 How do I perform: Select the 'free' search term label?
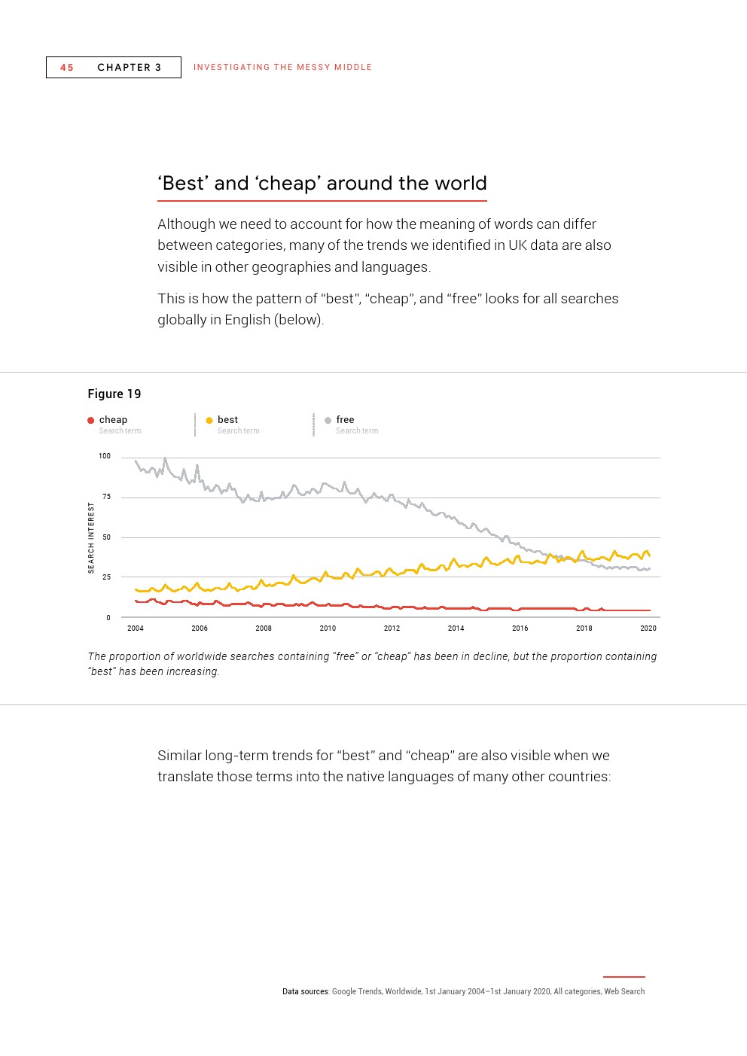[x=345, y=420]
